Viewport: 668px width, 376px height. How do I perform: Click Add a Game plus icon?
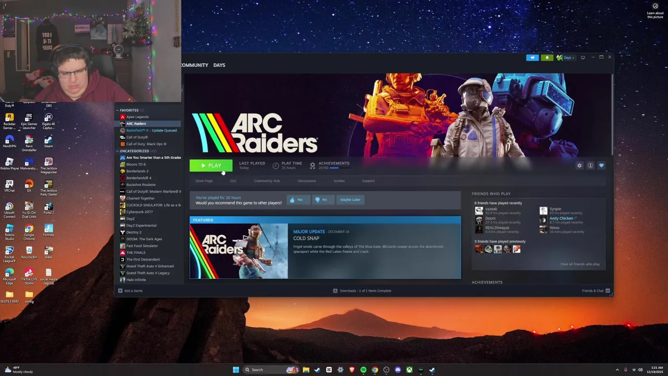120,291
